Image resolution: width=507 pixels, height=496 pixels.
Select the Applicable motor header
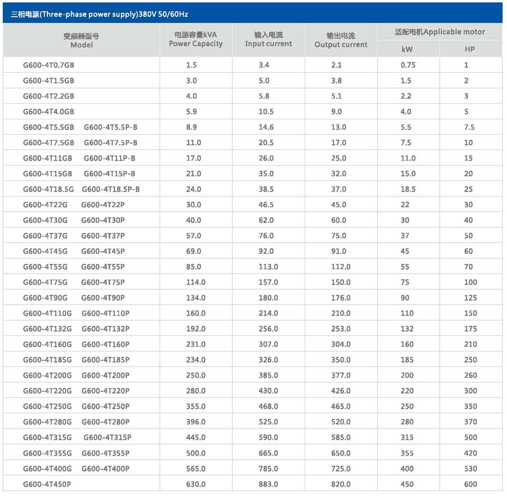click(440, 32)
